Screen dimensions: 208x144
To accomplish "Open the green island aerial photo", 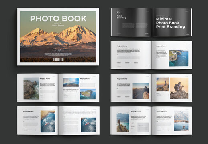I will [88, 94].
